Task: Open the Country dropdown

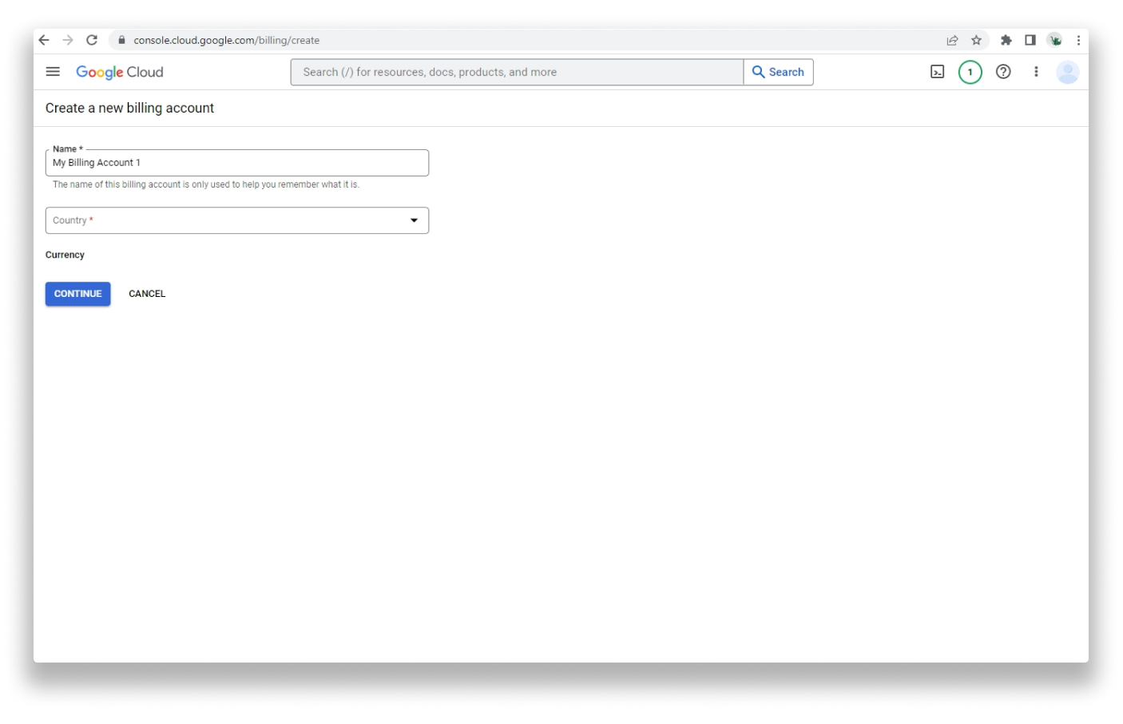Action: (237, 220)
